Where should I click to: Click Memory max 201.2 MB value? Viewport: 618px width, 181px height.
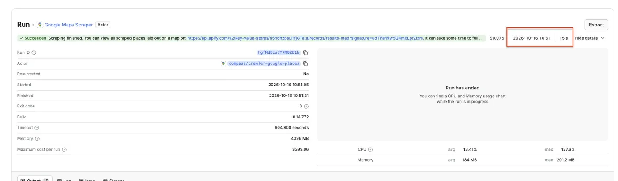point(565,160)
